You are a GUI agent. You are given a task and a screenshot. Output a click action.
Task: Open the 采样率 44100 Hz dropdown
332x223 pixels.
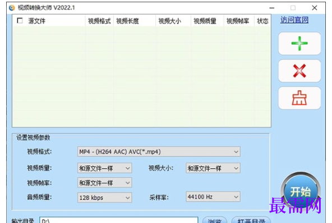click(x=213, y=197)
